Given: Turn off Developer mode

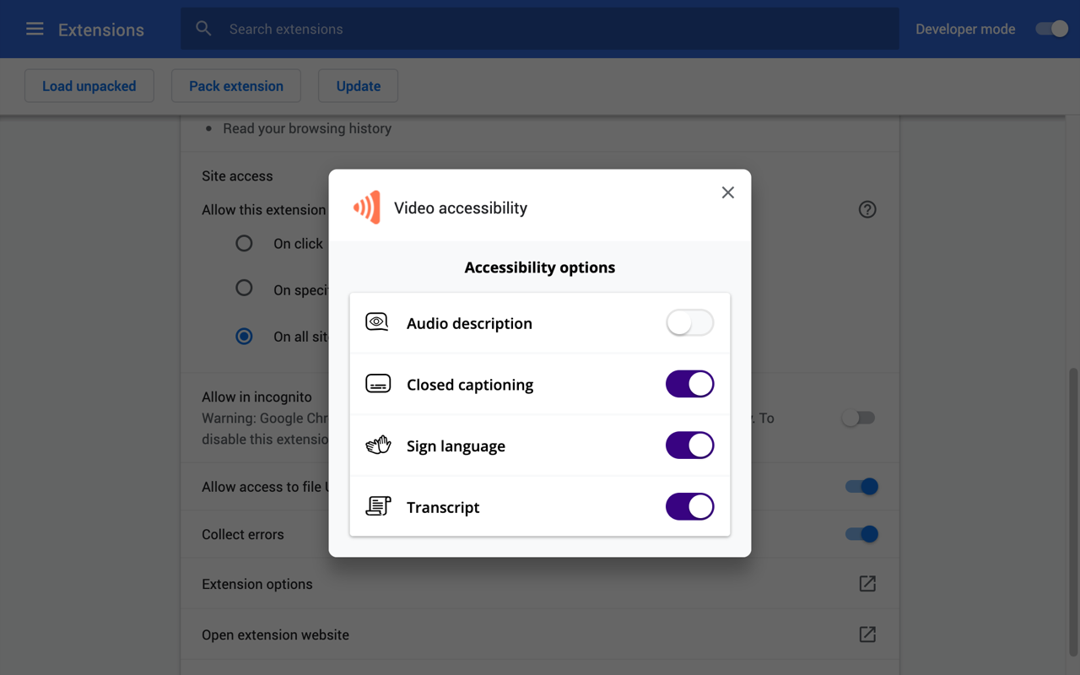Looking at the screenshot, I should pyautogui.click(x=1050, y=28).
